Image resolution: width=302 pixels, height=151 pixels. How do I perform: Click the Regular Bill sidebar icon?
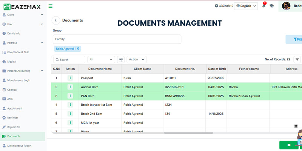click(4, 127)
